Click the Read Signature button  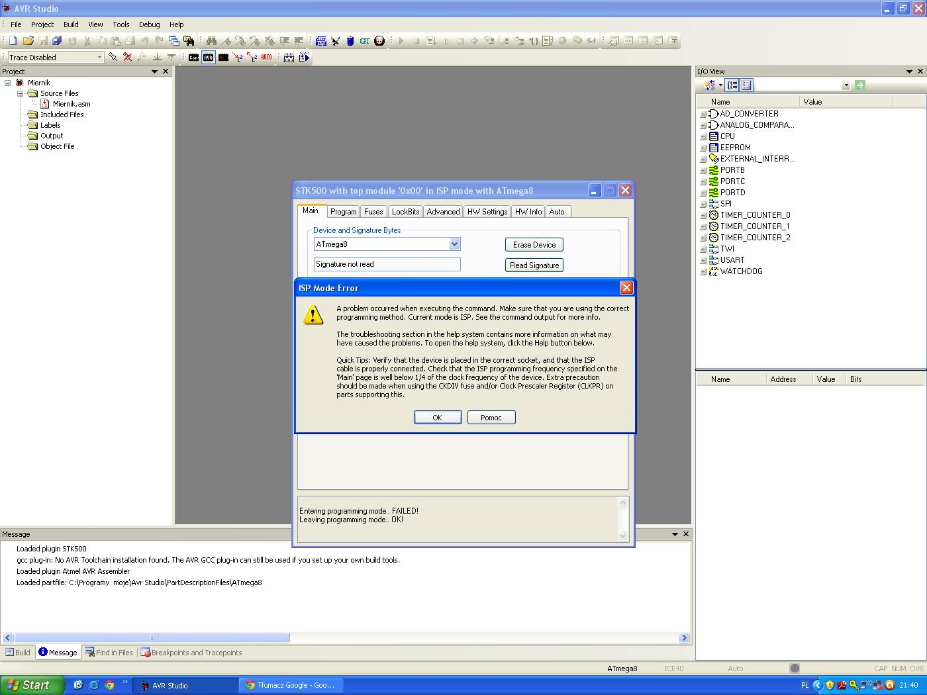(534, 265)
